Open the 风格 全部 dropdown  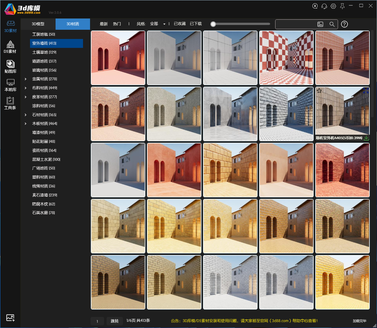coord(158,24)
